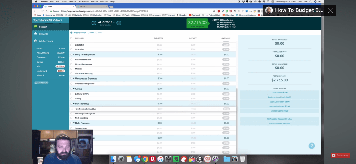356x164 pixels.
Task: Open All Accounts bank icon
Action: point(35,41)
